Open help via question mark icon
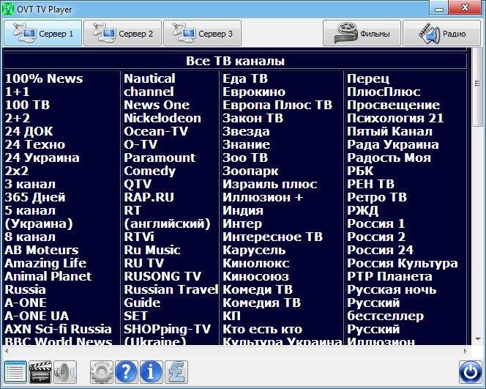 pyautogui.click(x=126, y=371)
